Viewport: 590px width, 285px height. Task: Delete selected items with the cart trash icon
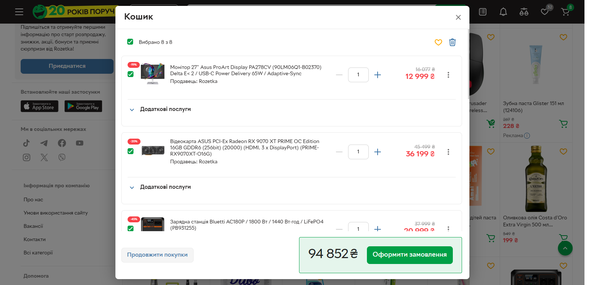pos(452,42)
